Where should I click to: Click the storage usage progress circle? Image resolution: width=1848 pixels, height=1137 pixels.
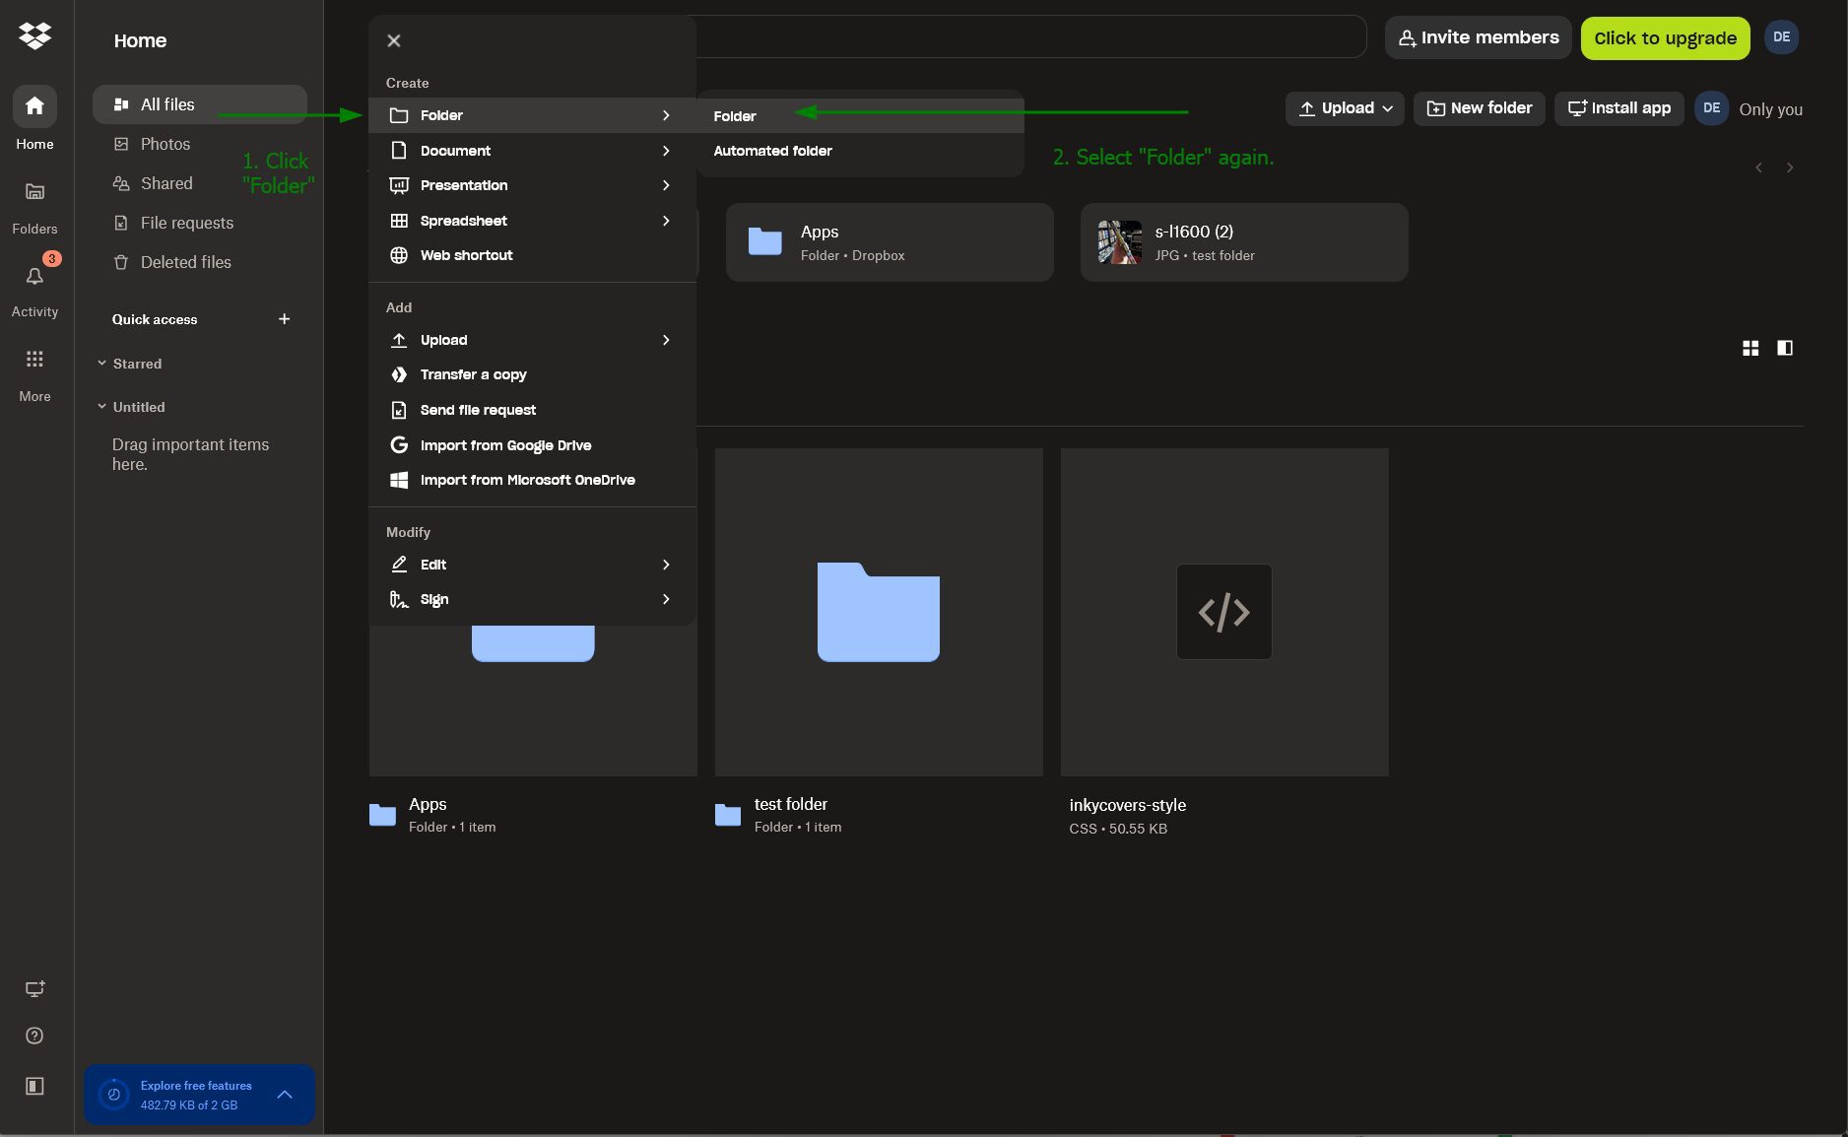[x=113, y=1095]
